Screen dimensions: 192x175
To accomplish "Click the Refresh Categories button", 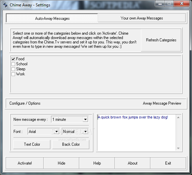I will 161,40.
